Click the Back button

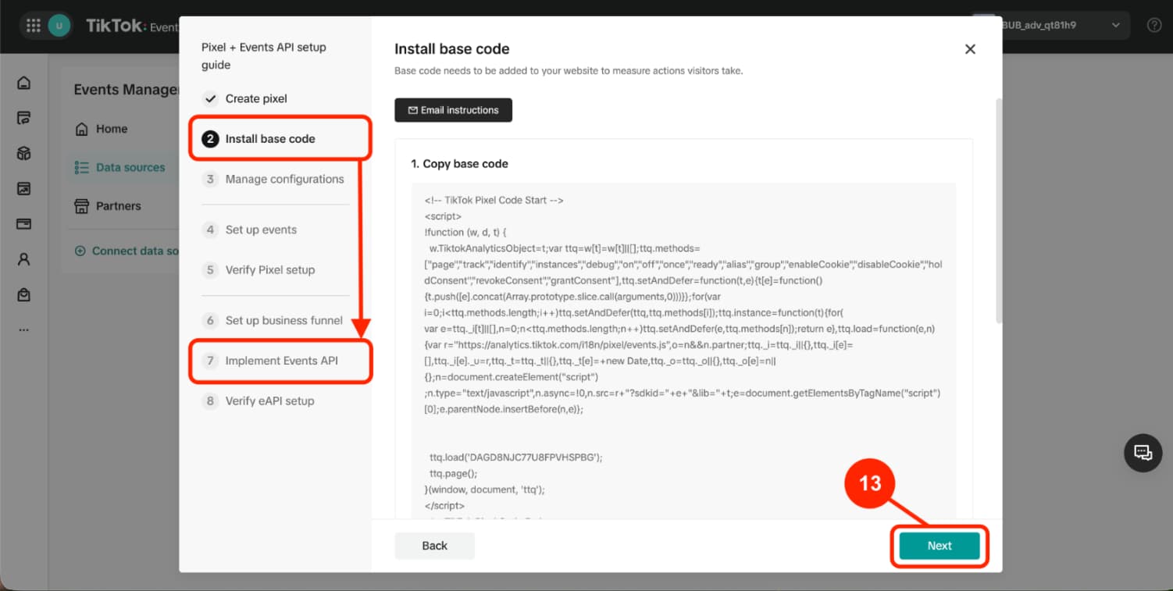[x=434, y=546]
